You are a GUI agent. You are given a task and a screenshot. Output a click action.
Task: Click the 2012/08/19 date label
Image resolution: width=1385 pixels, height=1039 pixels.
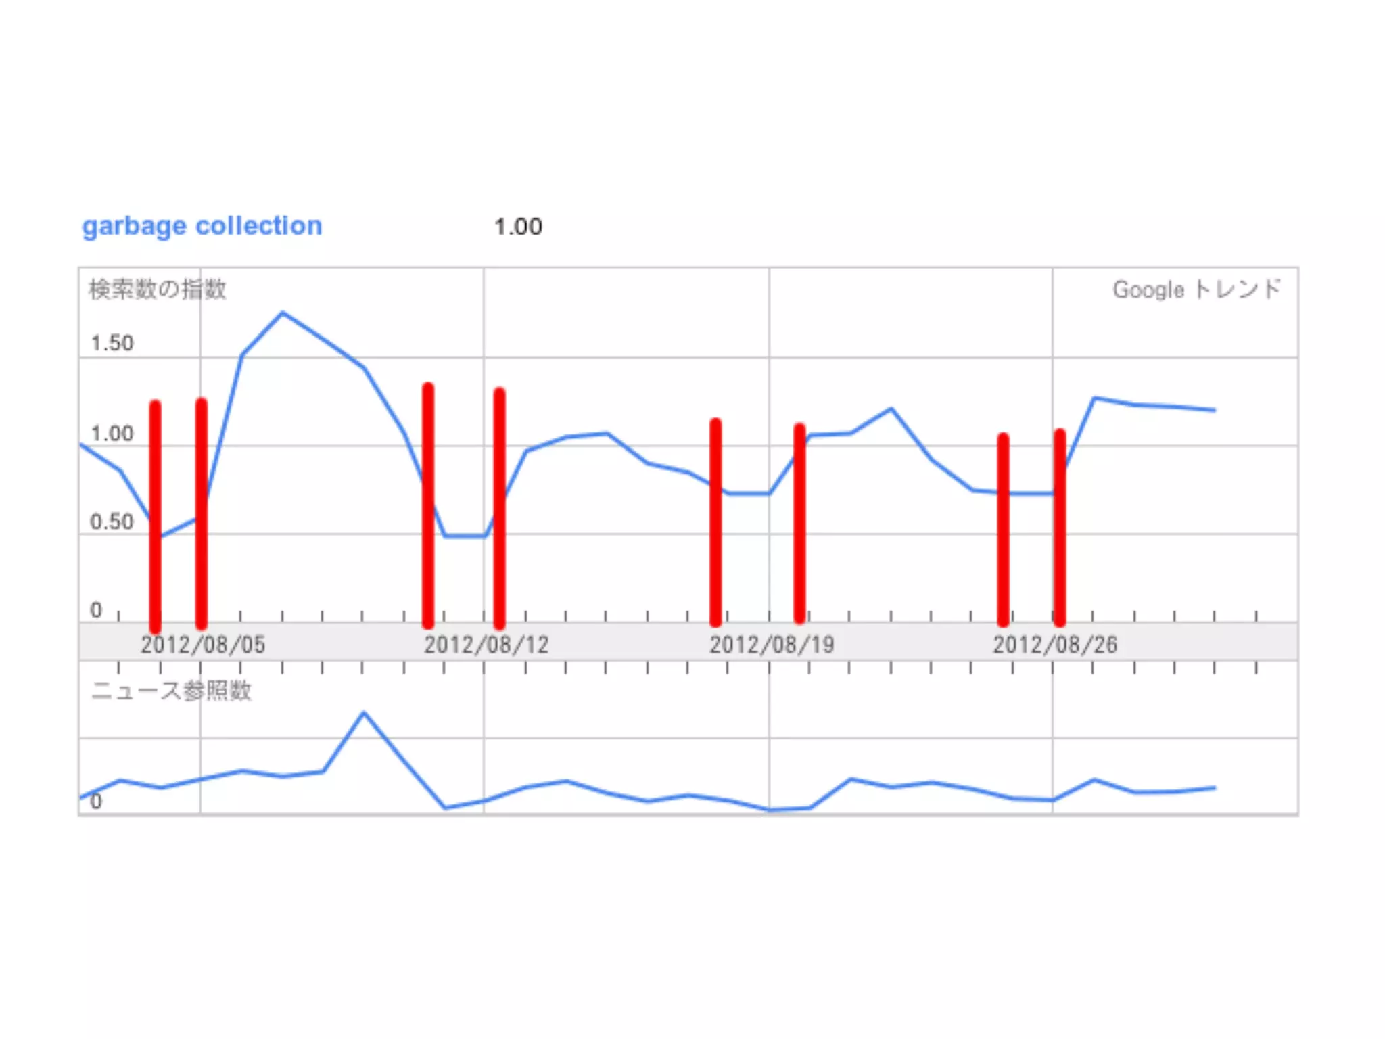pyautogui.click(x=771, y=645)
